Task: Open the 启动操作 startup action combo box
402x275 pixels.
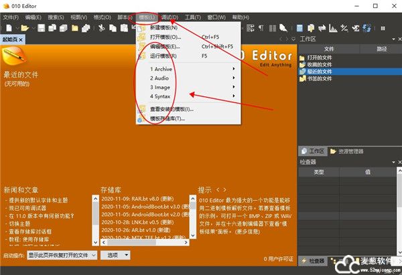Action: pos(62,255)
